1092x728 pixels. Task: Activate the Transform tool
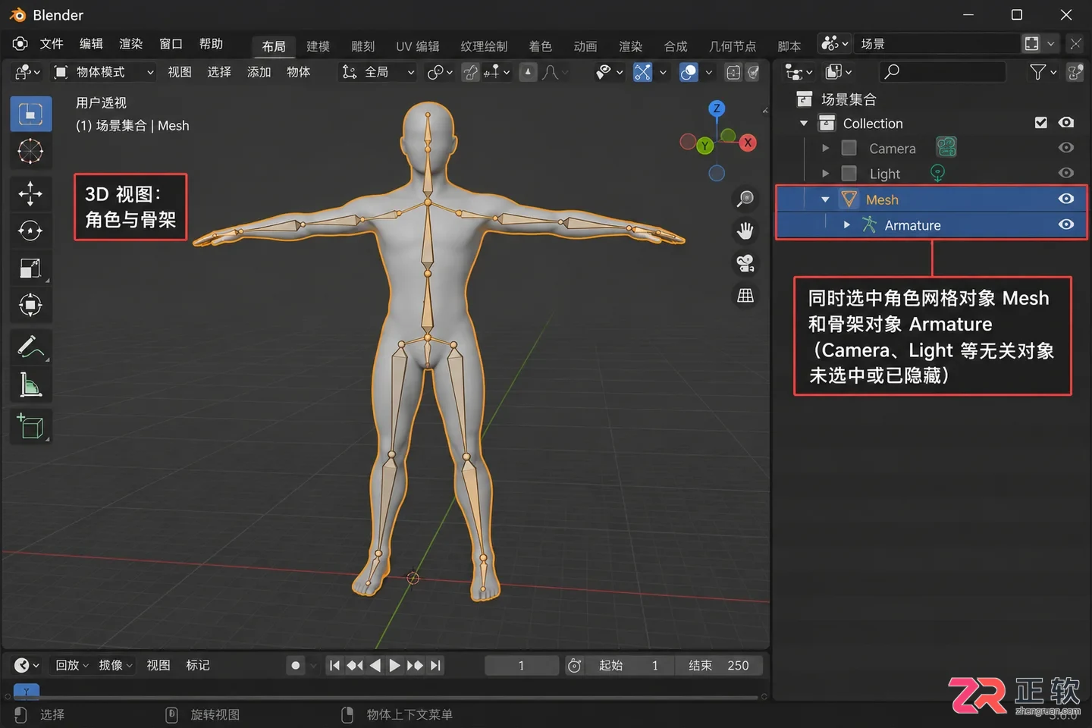click(30, 305)
